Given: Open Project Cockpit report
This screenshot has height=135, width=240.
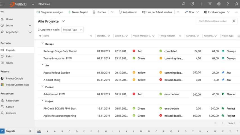Looking at the screenshot, I should coord(14,78).
